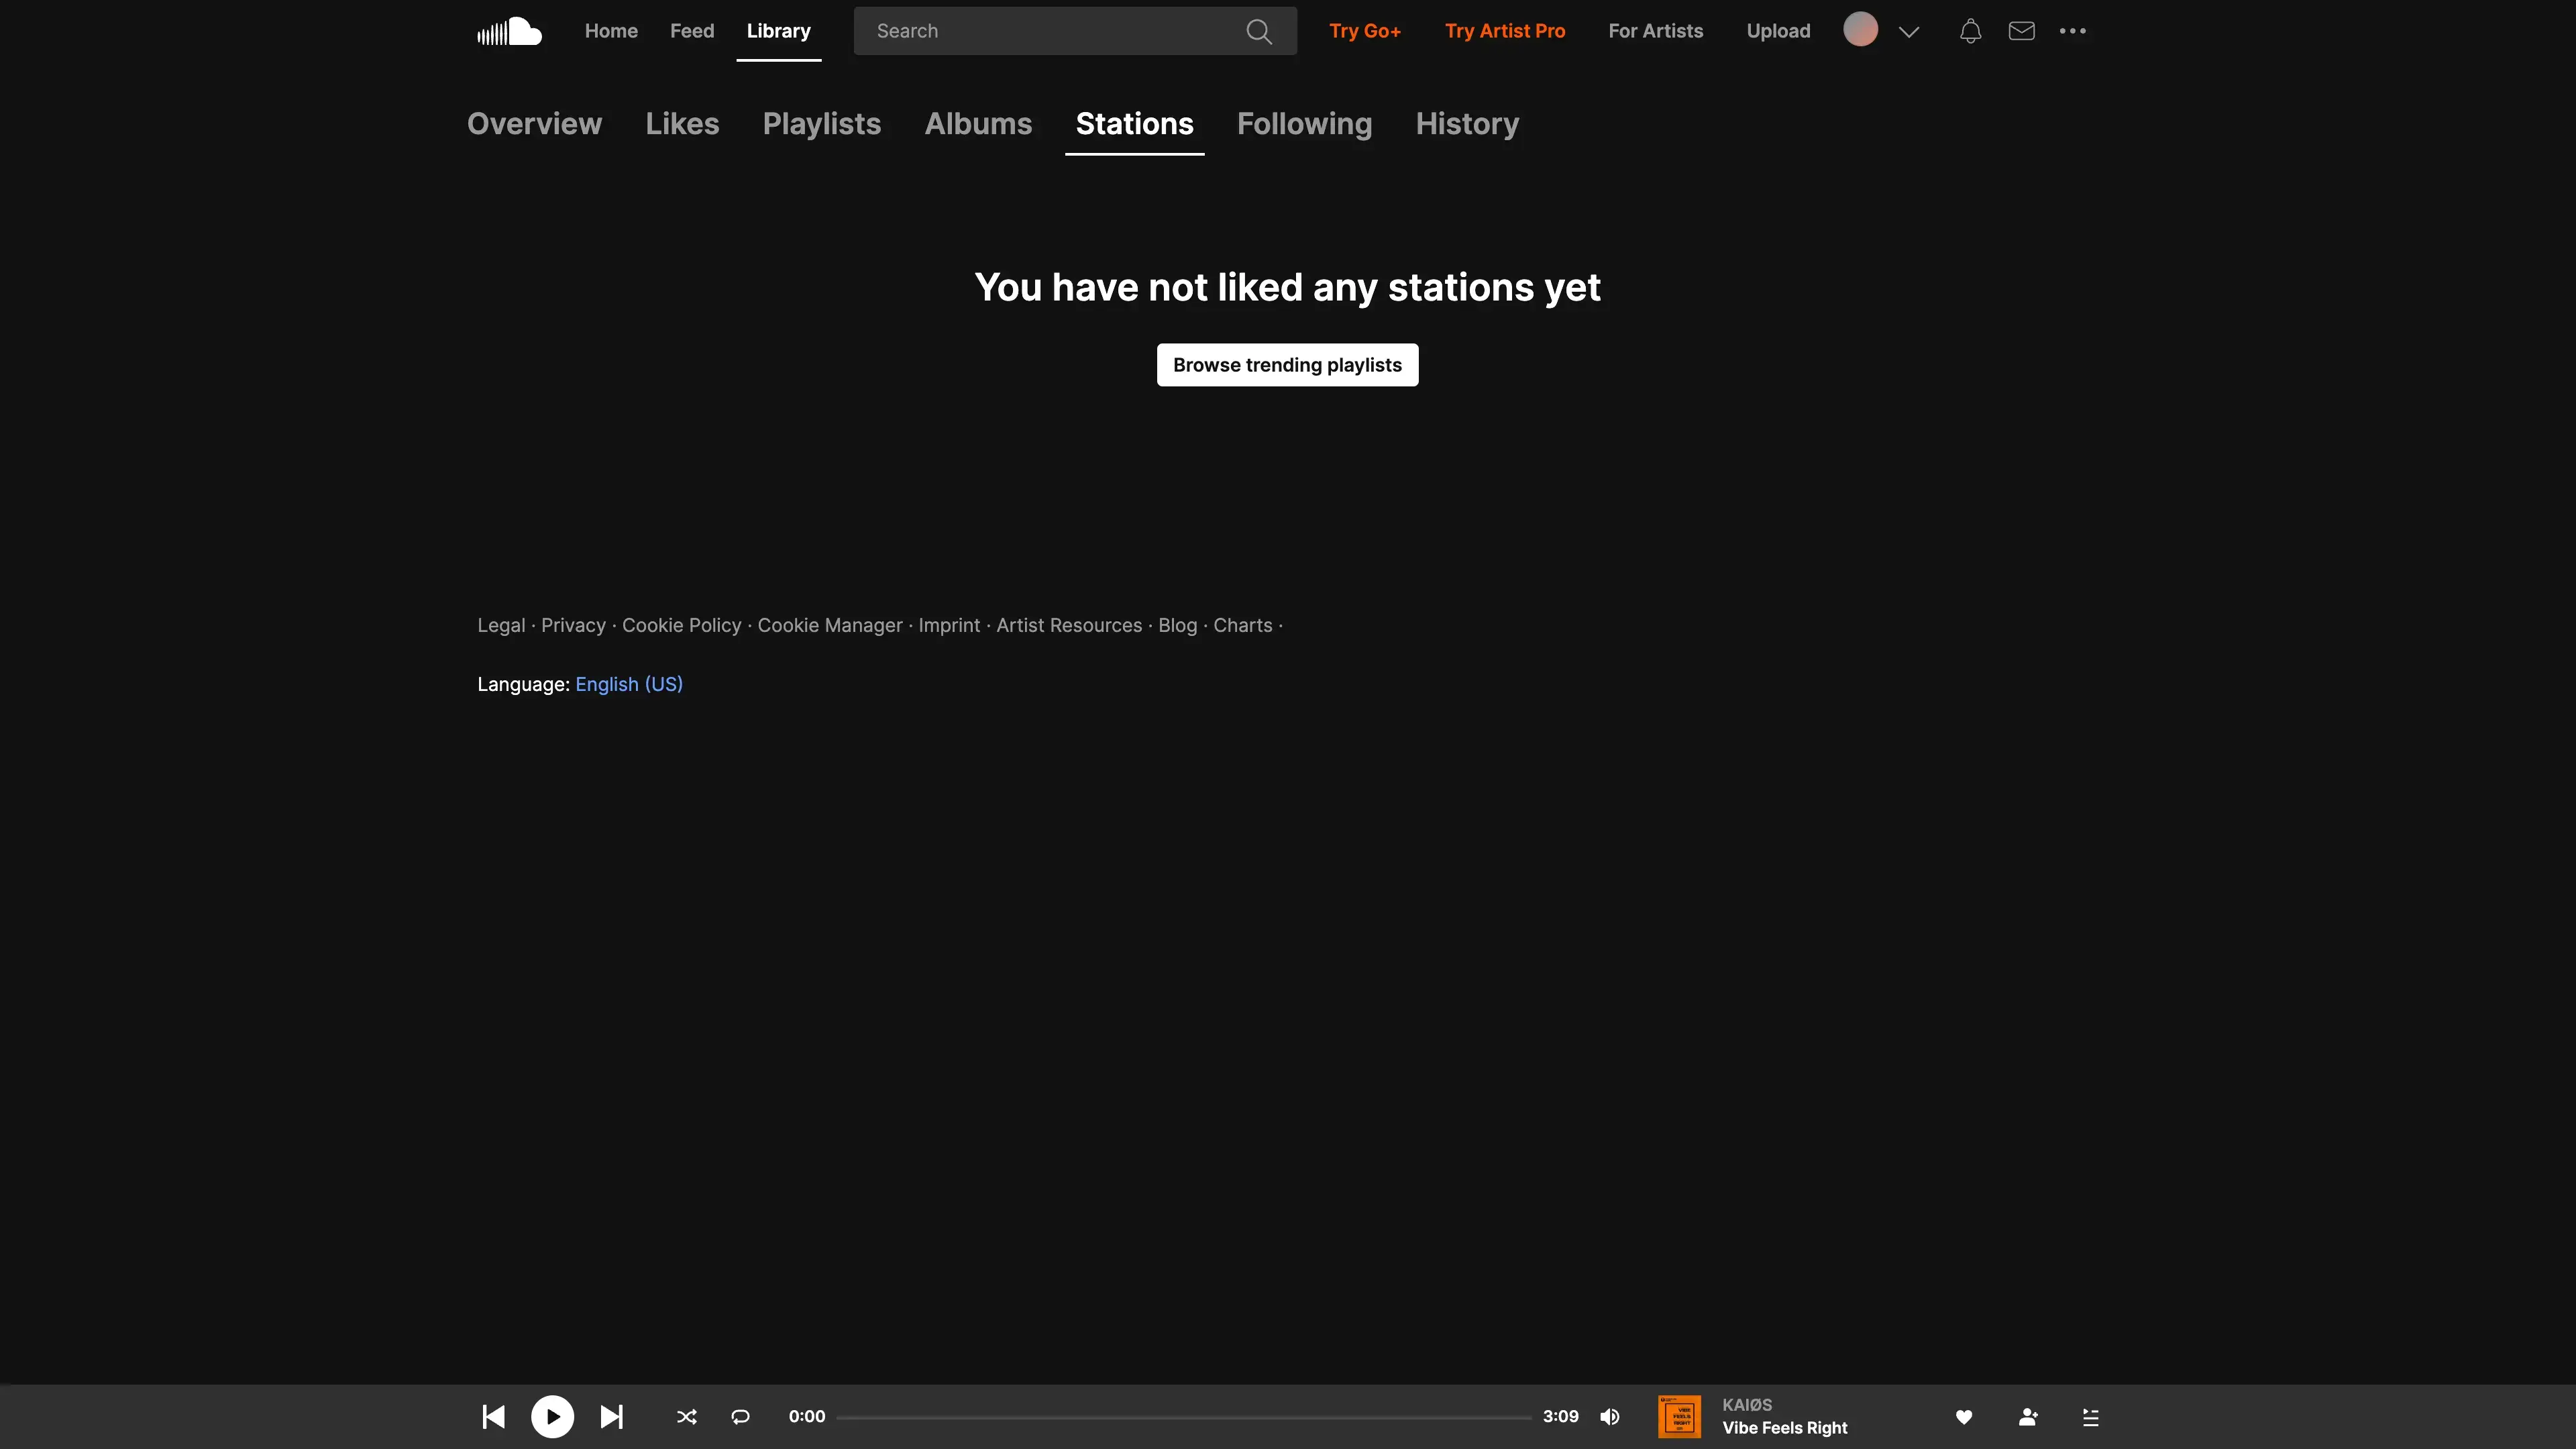The width and height of the screenshot is (2576, 1449).
Task: Open the notifications bell
Action: pyautogui.click(x=1970, y=31)
